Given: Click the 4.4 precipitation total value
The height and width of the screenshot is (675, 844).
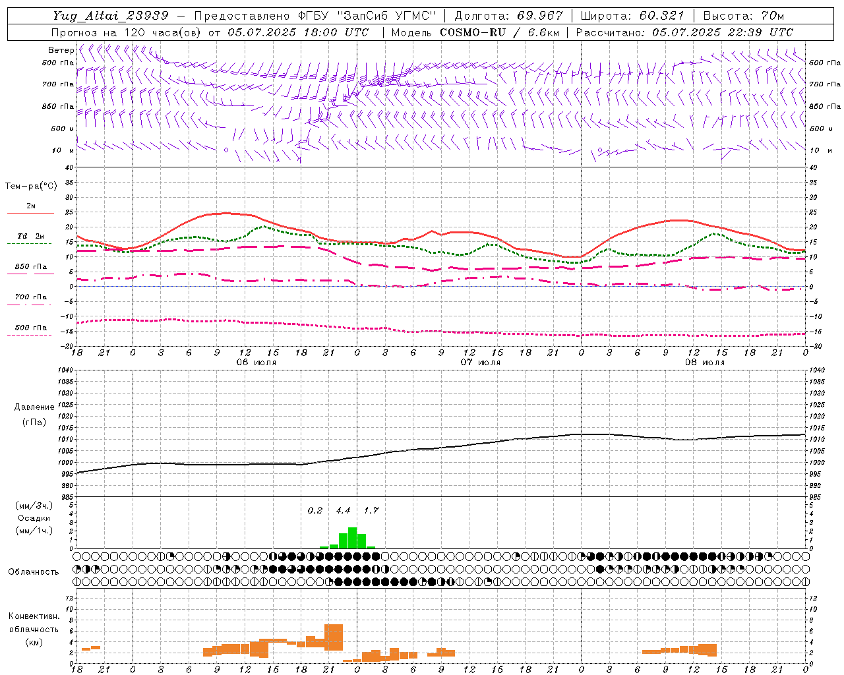Looking at the screenshot, I should (343, 510).
